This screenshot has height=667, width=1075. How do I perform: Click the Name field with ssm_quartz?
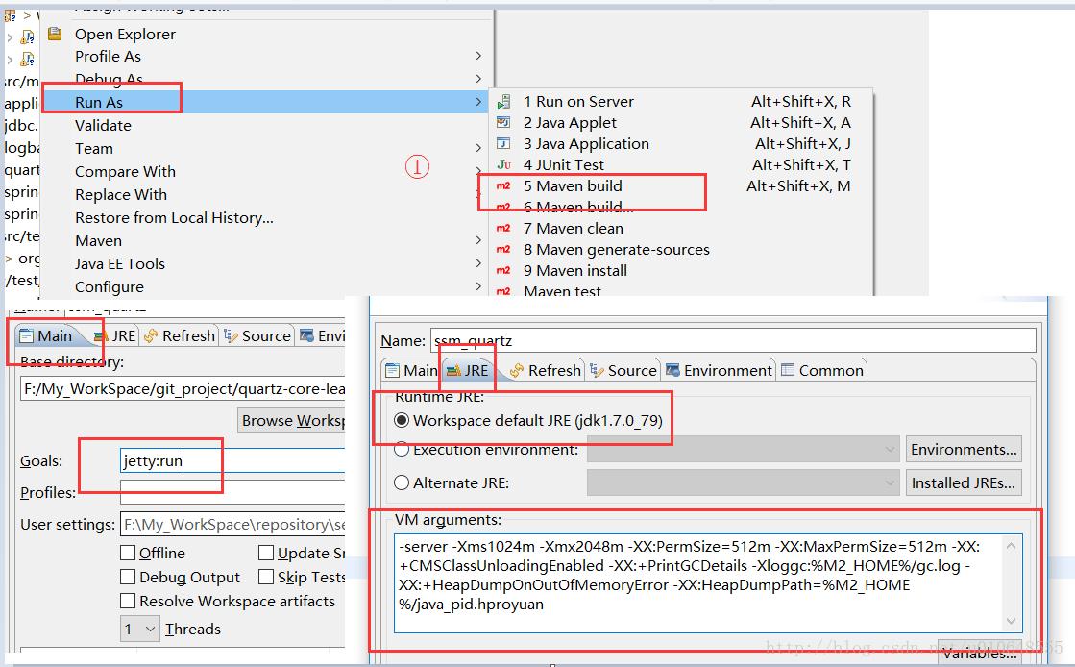pyautogui.click(x=733, y=340)
